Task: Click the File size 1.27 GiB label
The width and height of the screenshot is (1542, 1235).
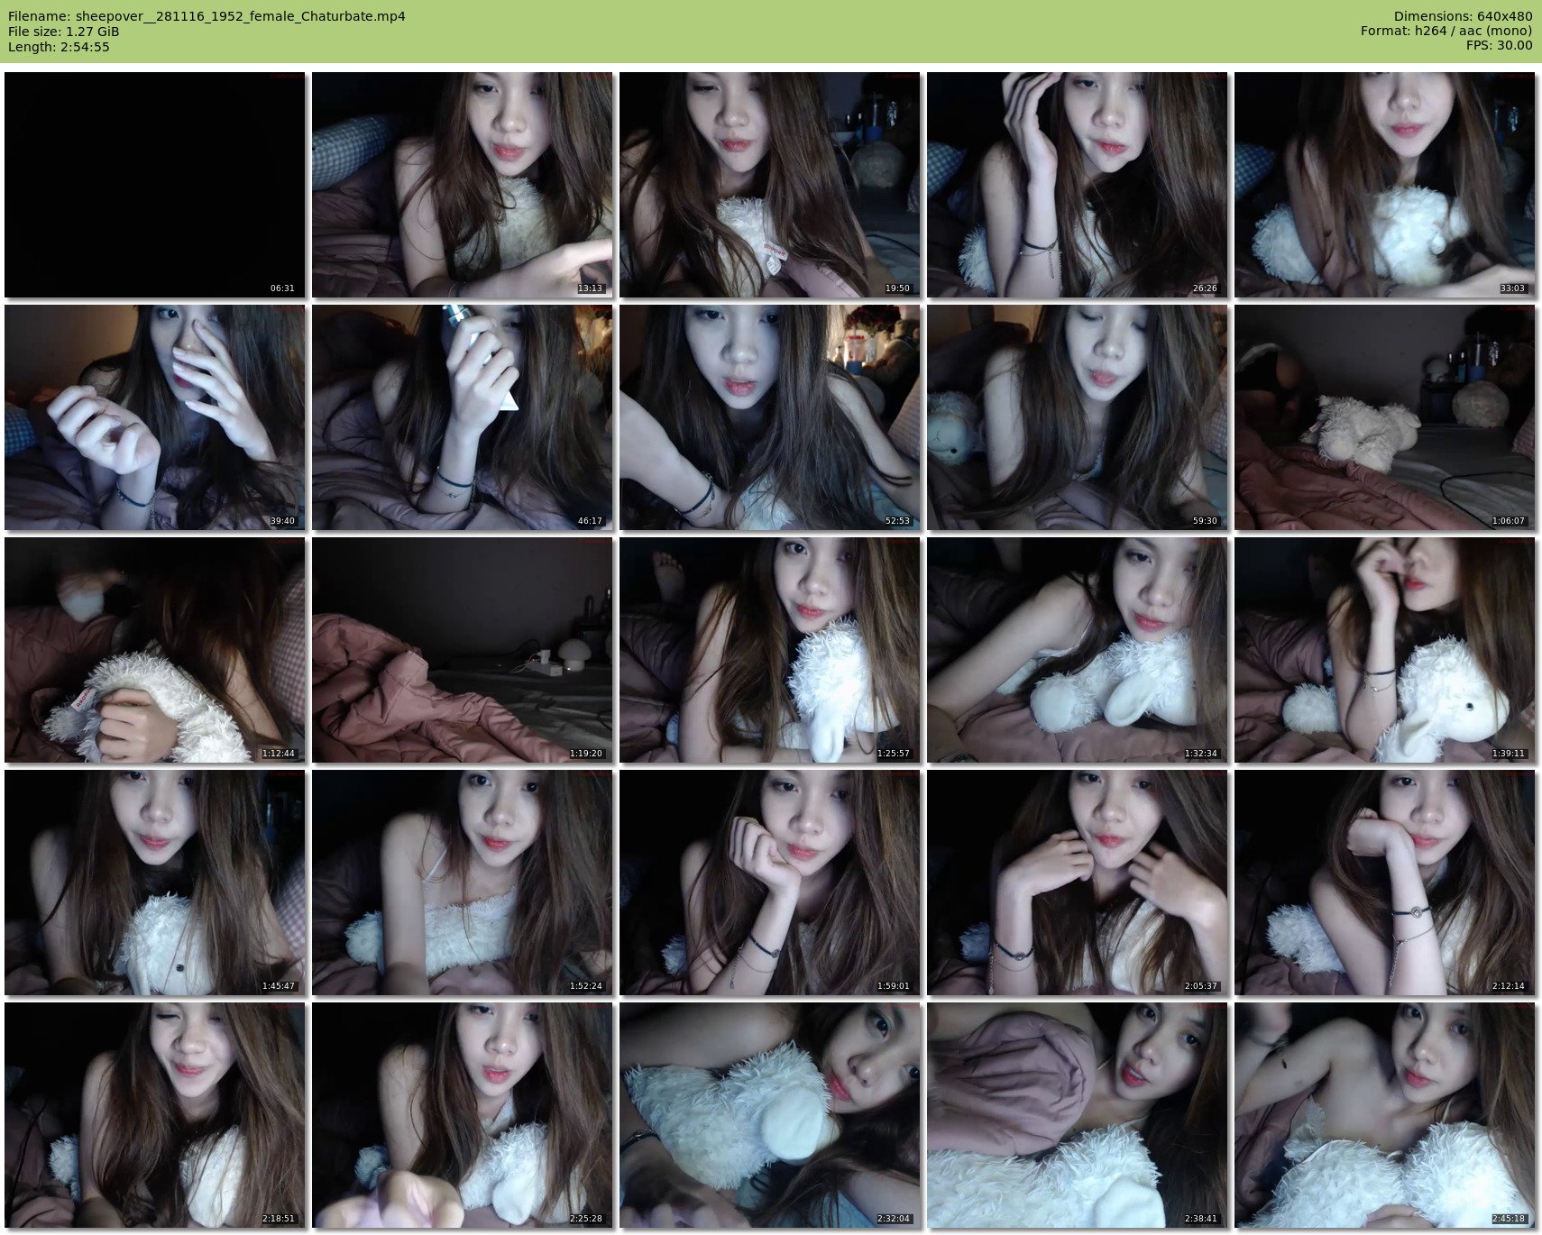Action: 63,32
